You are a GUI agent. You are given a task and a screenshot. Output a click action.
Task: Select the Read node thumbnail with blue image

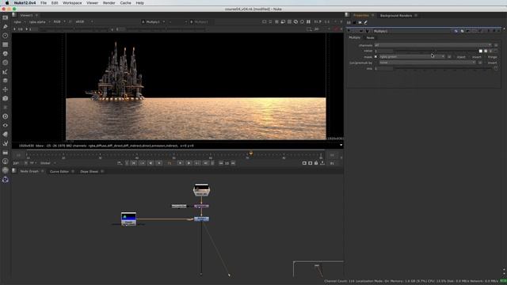(128, 218)
